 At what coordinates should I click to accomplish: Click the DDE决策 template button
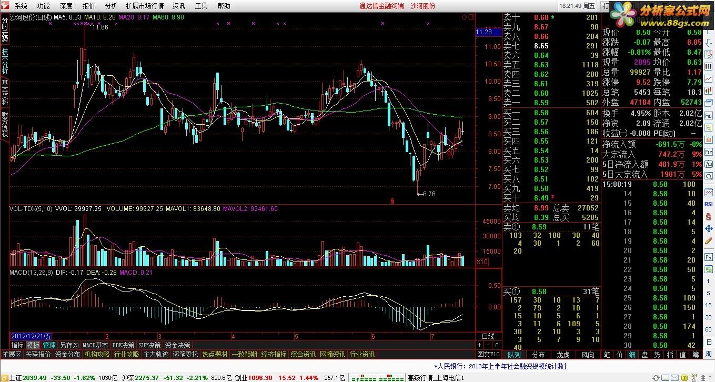click(124, 345)
